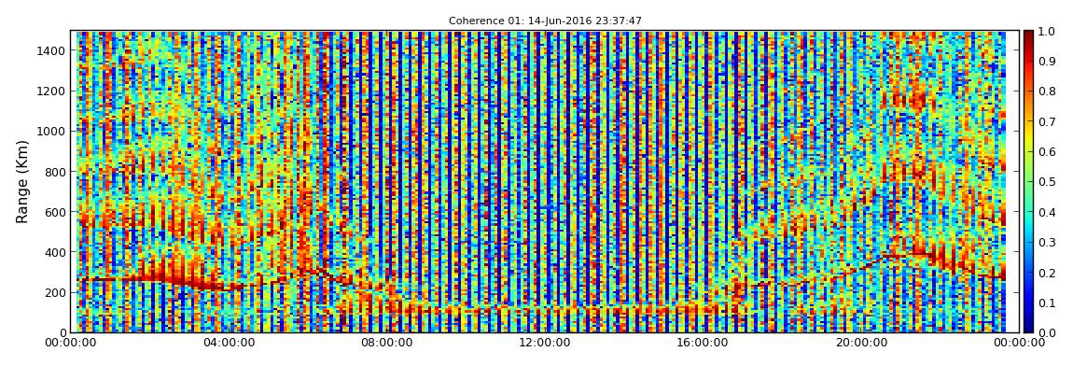Click the 0.2 colorbar label
Image resolution: width=1073 pixels, height=380 pixels.
pos(1046,273)
